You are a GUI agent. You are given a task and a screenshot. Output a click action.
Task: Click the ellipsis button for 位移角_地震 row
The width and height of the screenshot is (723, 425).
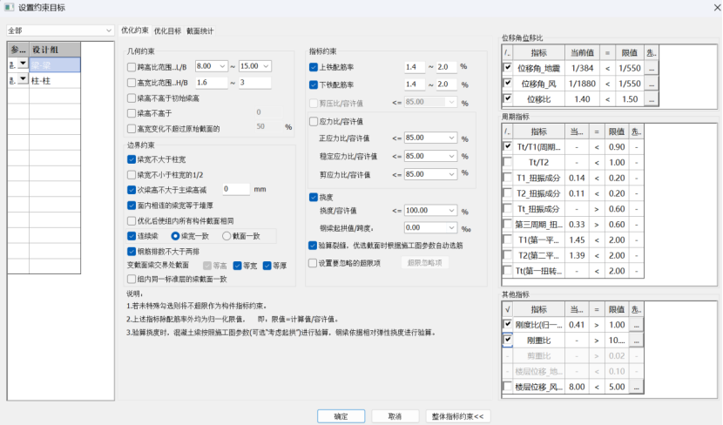click(x=650, y=68)
